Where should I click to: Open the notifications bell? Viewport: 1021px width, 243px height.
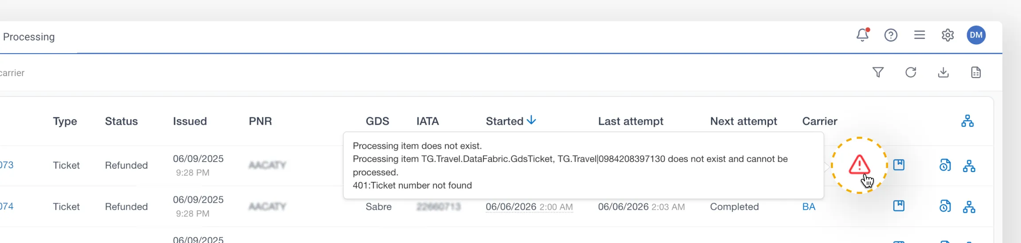tap(862, 35)
